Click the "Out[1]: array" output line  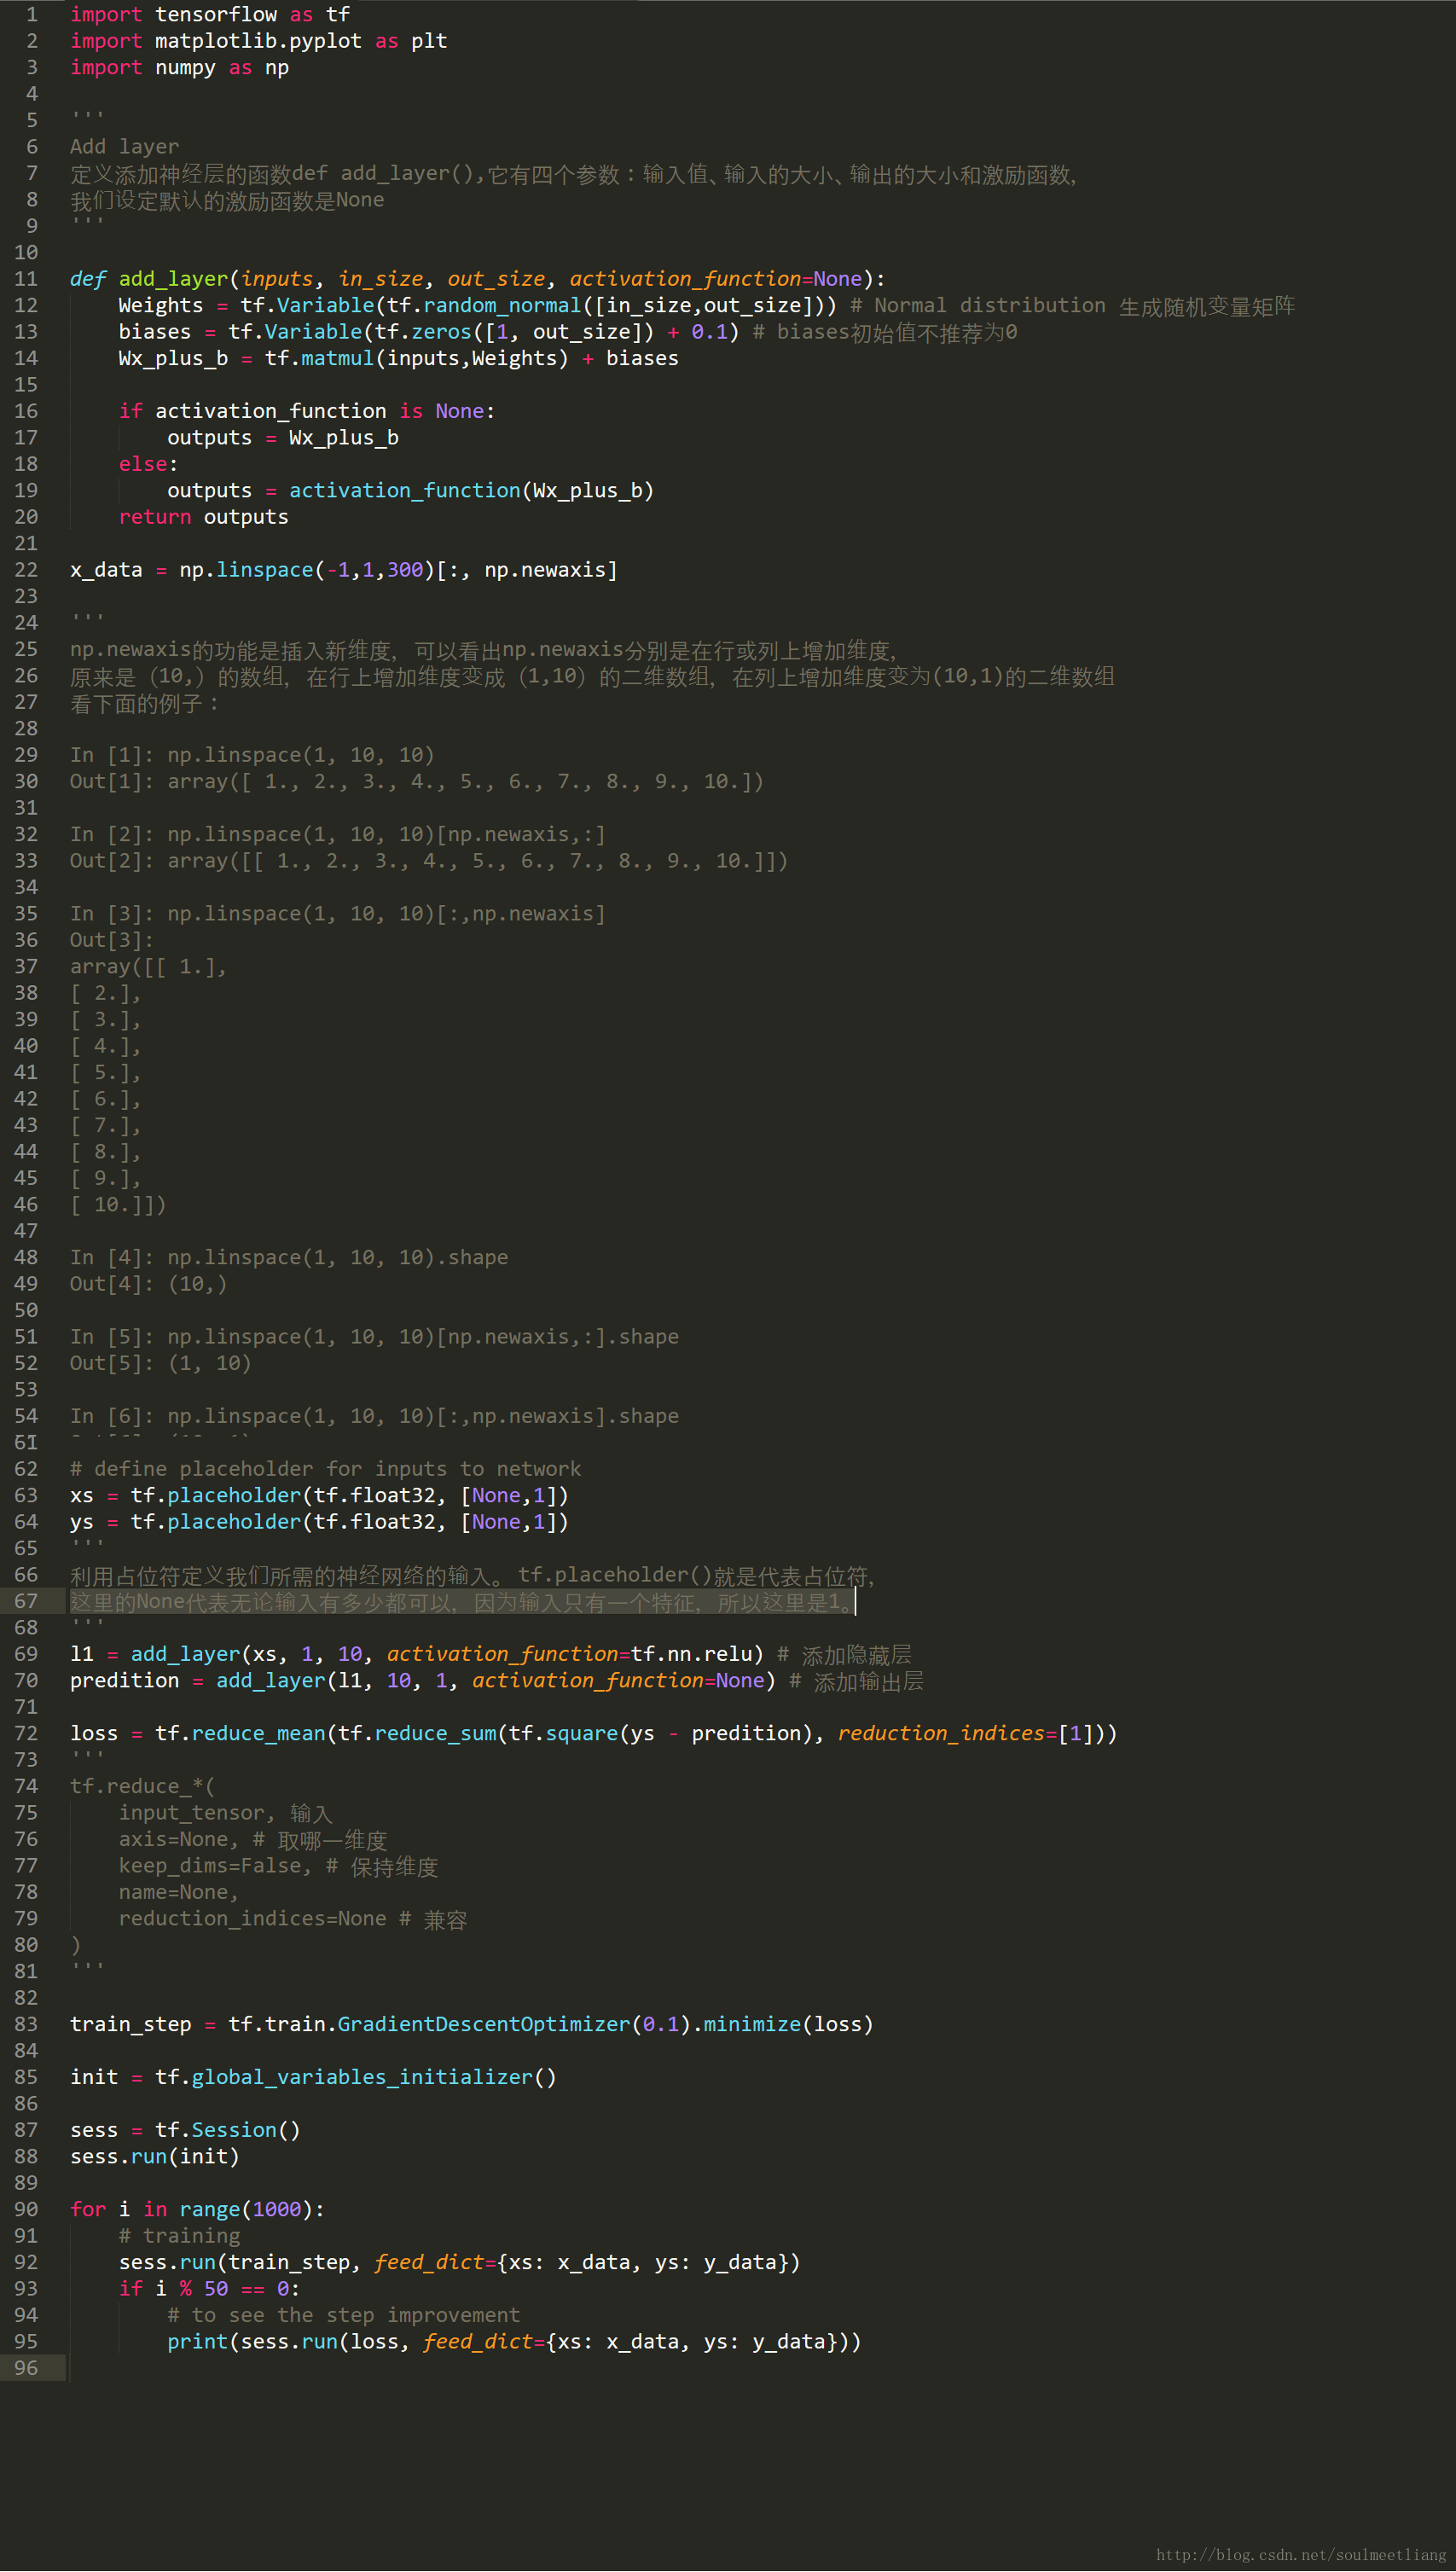click(417, 782)
